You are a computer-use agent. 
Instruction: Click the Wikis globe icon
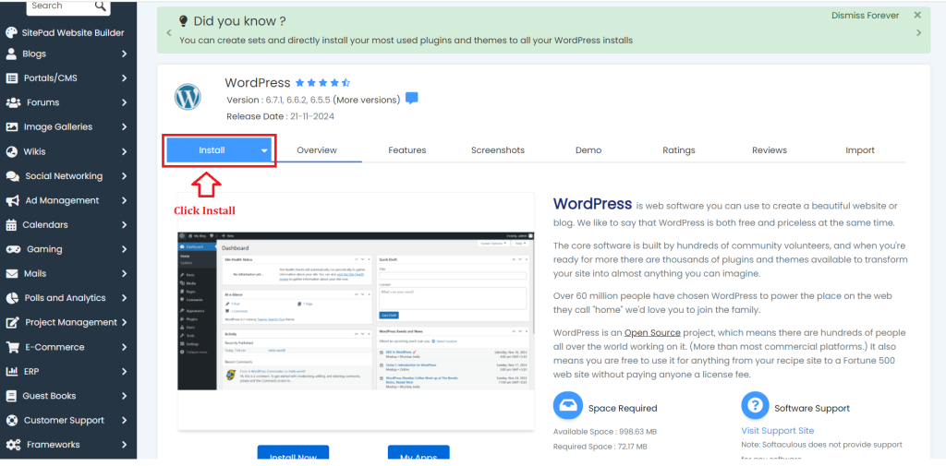[x=11, y=151]
